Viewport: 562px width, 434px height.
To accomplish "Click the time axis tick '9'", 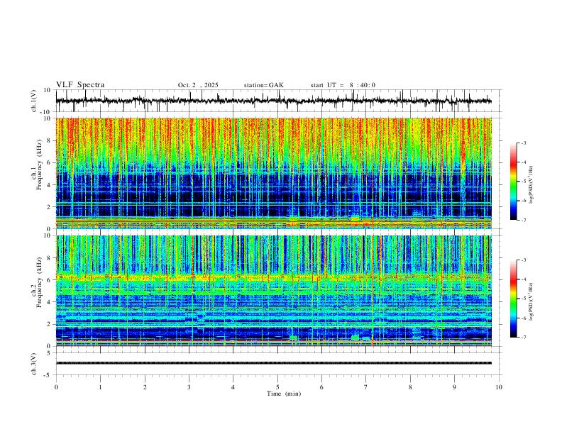I will coord(454,387).
